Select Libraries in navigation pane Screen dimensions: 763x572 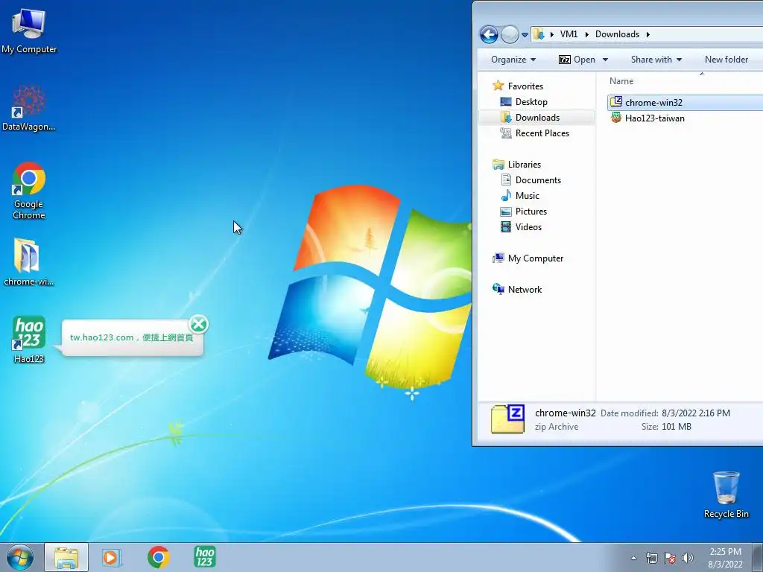coord(524,165)
